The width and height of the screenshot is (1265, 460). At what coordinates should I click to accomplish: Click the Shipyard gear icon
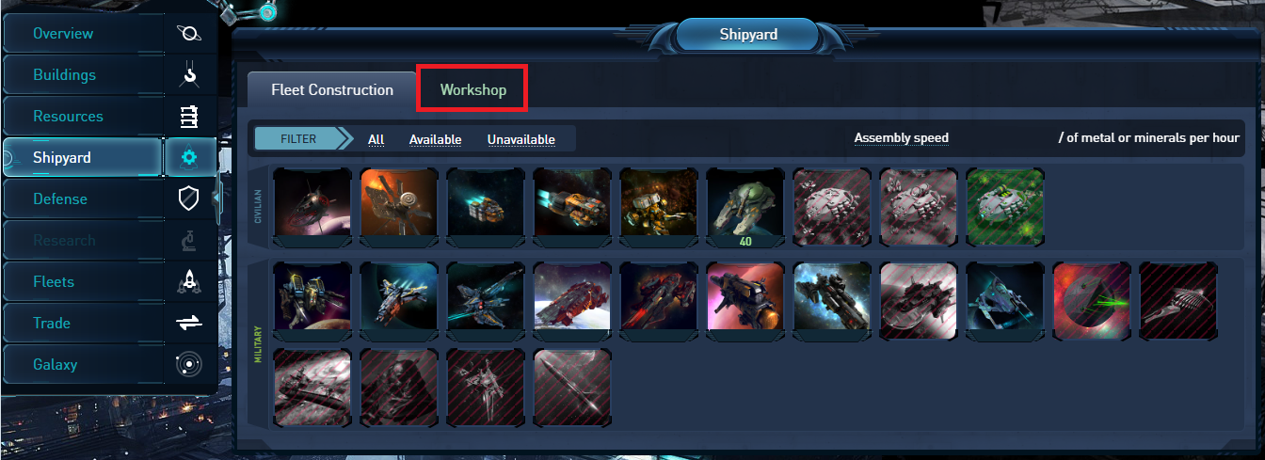189,158
